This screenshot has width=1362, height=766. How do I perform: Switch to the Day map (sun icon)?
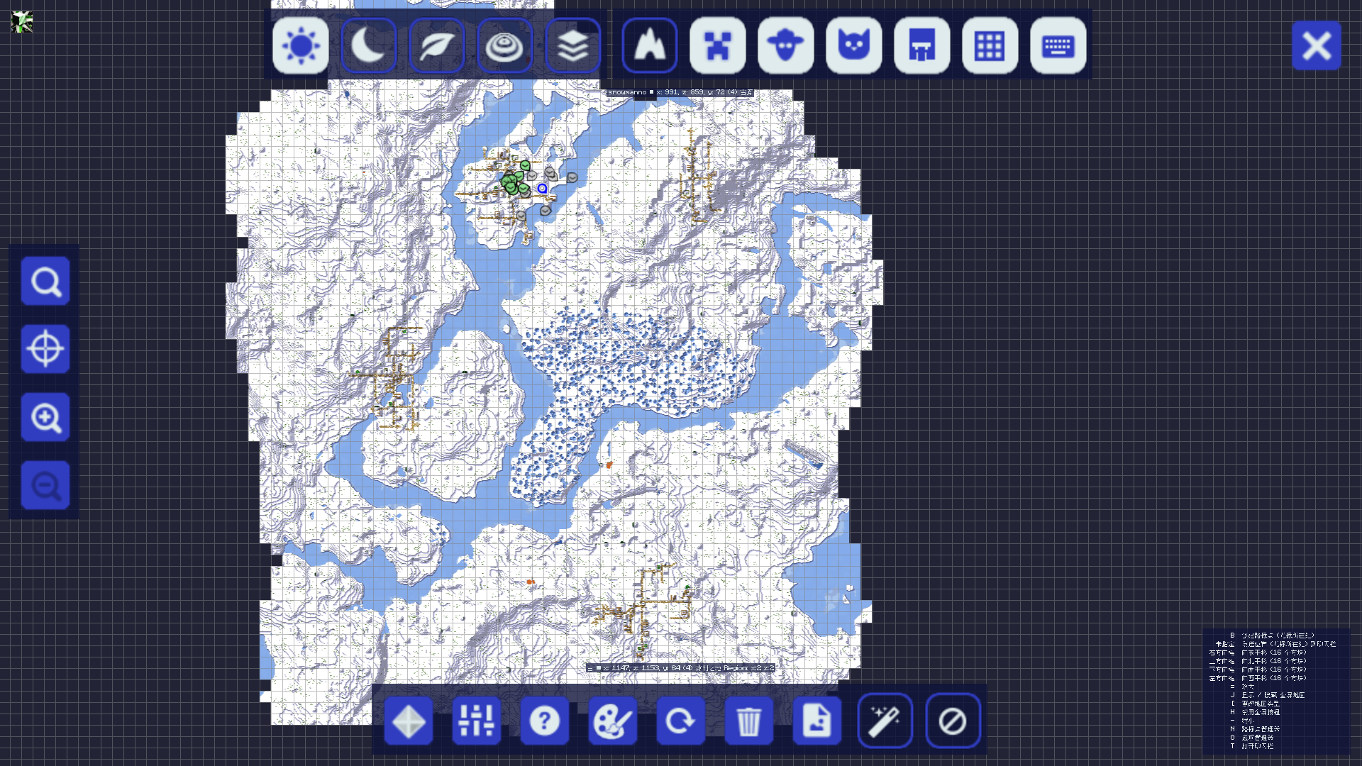(x=300, y=46)
